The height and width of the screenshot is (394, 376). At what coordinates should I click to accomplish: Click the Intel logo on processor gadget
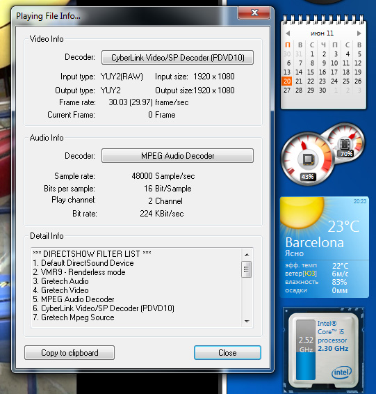pyautogui.click(x=342, y=372)
